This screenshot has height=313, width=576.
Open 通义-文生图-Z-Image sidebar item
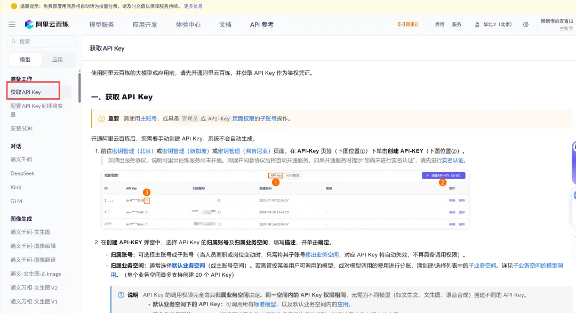[36, 274]
